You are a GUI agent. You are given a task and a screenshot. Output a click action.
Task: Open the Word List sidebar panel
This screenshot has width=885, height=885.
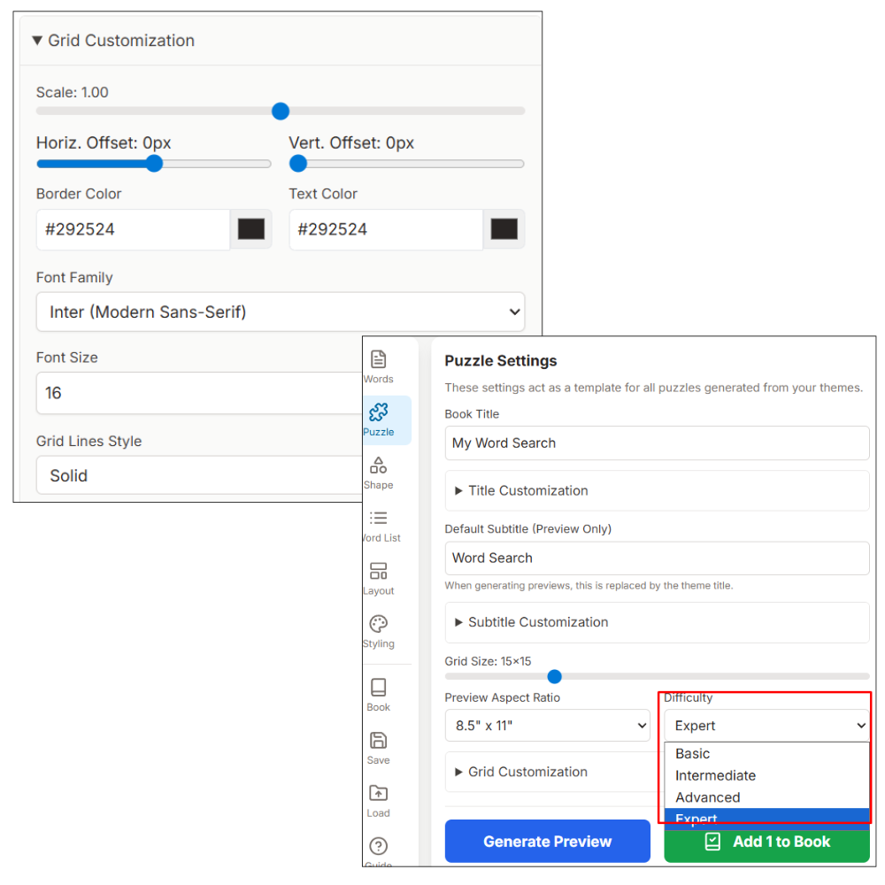point(379,525)
